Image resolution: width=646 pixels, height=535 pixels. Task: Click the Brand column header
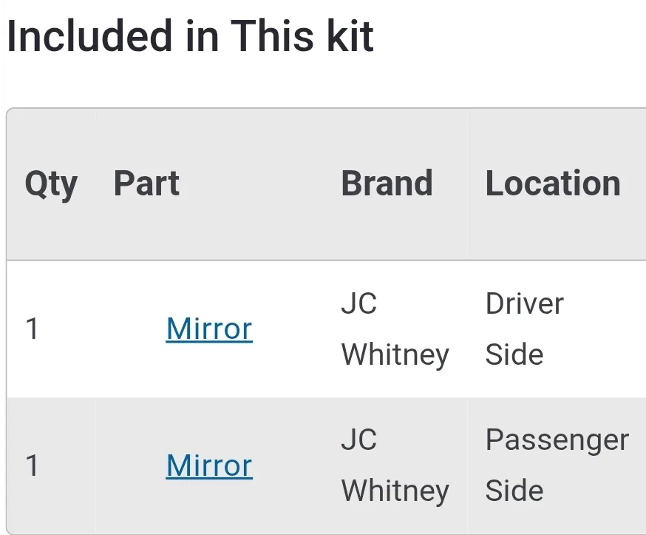387,183
